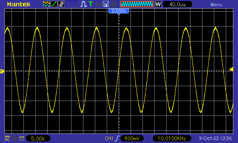Viewport: 238px width, 143px height.
Task: Click the greyed waveform icon in top bar
Action: [x=61, y=4]
